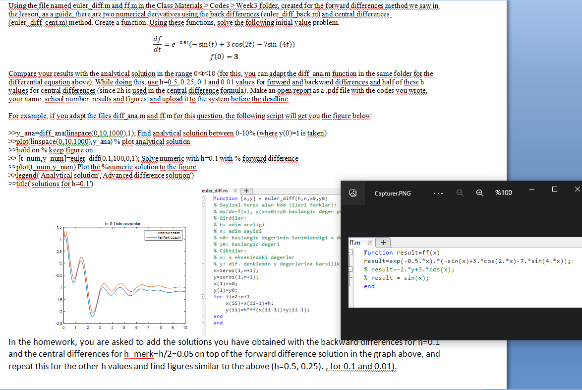Click the Photos app logo icon in Capturer.PNG window
This screenshot has height=390, width=582.
click(352, 193)
